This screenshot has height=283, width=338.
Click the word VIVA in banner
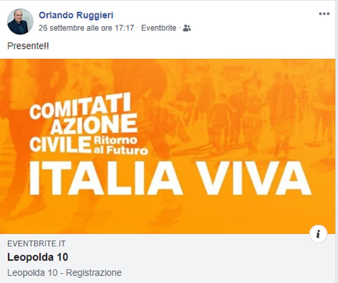tap(255, 178)
